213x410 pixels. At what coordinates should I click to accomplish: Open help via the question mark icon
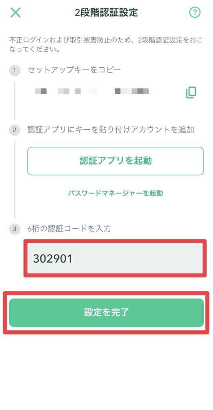(195, 12)
